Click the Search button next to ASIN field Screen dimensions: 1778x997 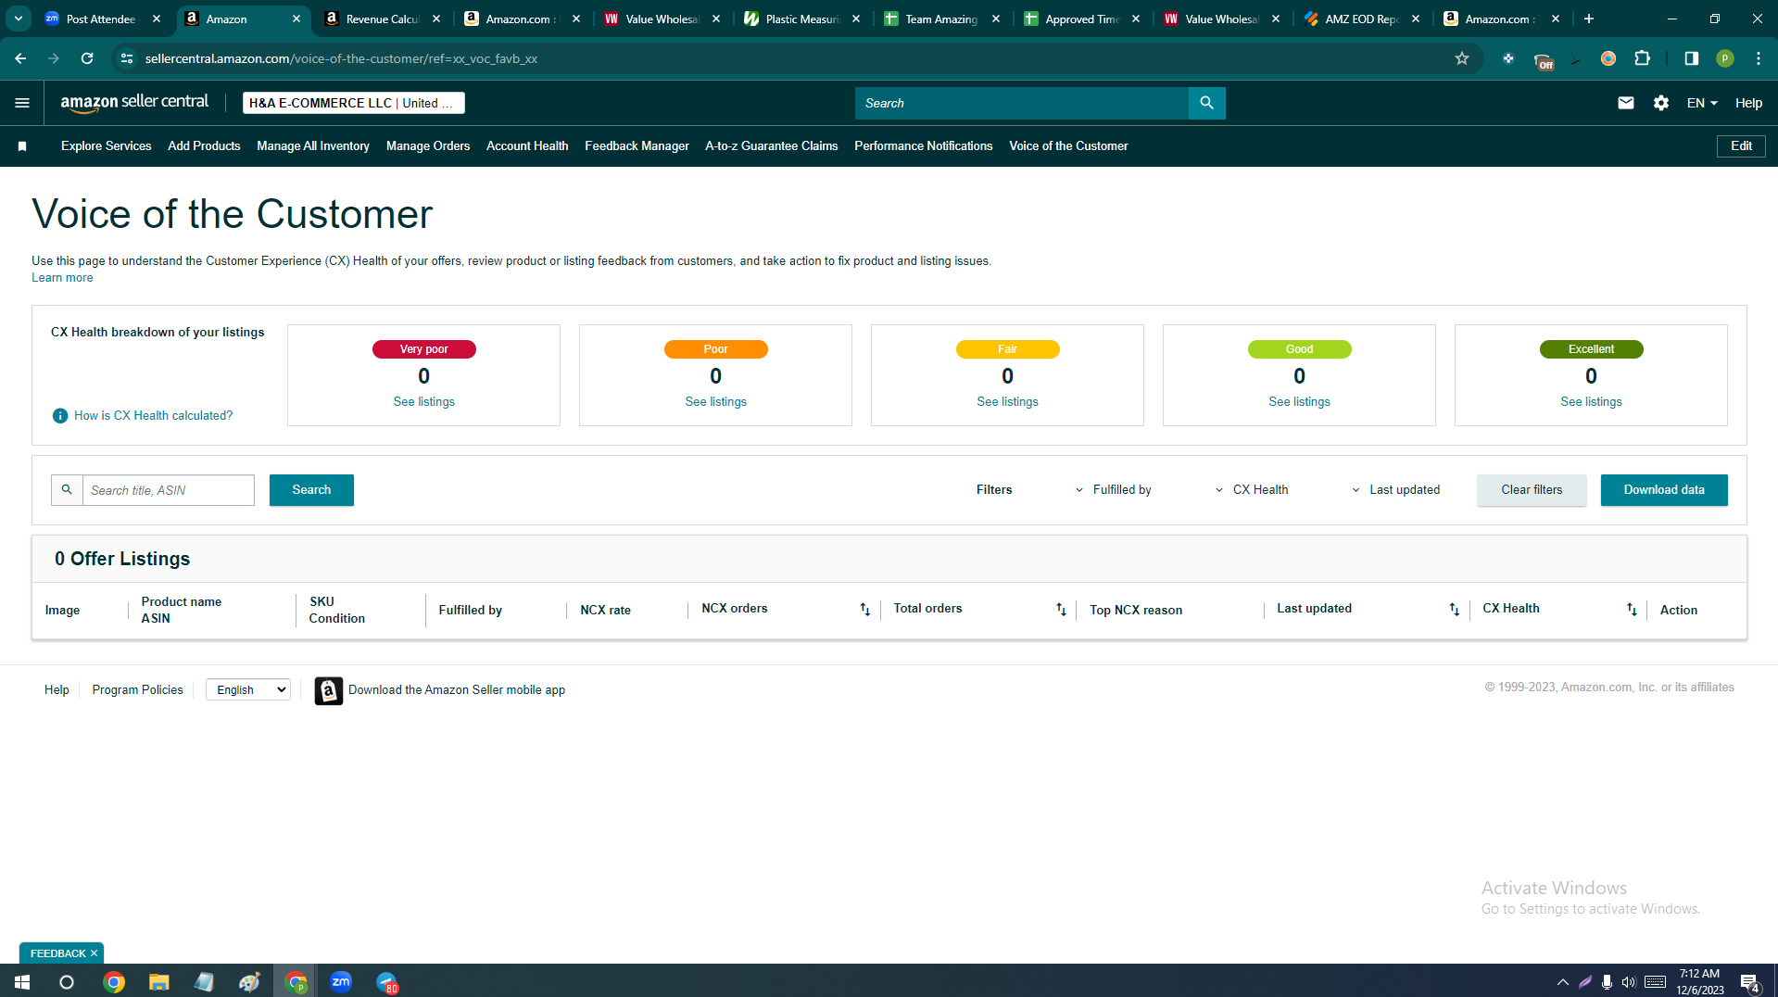[x=311, y=490]
